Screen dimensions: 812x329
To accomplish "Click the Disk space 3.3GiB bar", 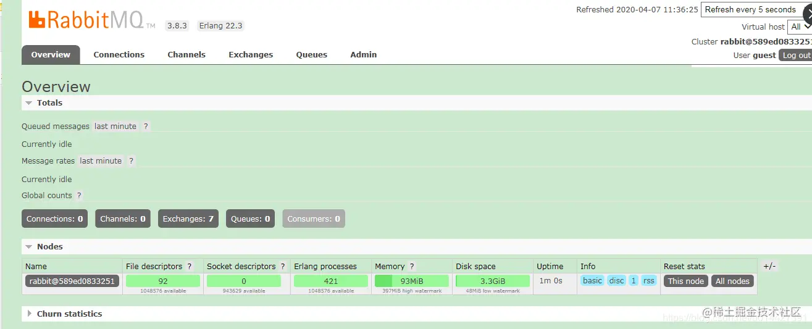I will (x=493, y=281).
